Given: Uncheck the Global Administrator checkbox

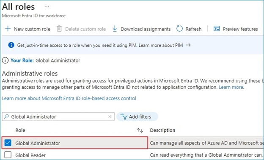Looking at the screenshot, I should click(x=8, y=143).
